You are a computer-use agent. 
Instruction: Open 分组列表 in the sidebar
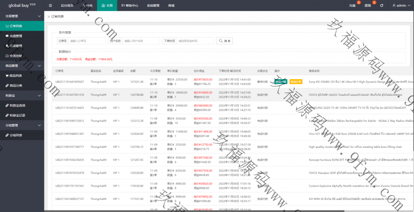[x=16, y=135]
